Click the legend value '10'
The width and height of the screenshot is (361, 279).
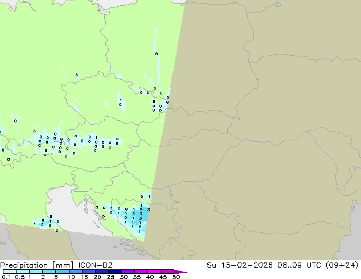click(71, 277)
